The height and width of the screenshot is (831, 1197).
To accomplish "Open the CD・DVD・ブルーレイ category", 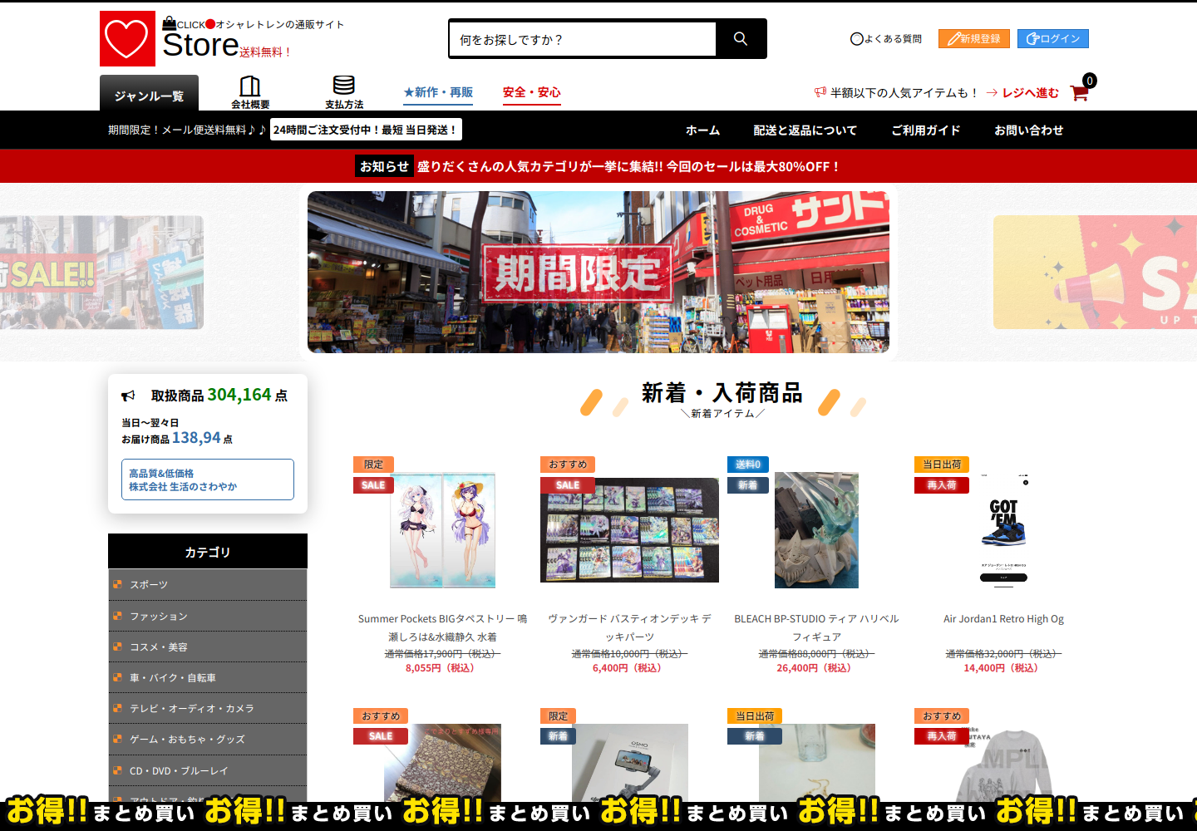I will [208, 771].
